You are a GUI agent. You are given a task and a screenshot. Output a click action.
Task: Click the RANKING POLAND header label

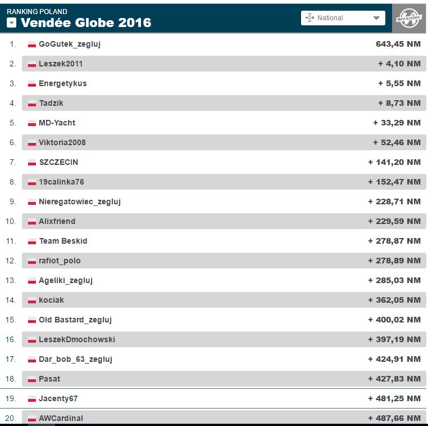(37, 11)
